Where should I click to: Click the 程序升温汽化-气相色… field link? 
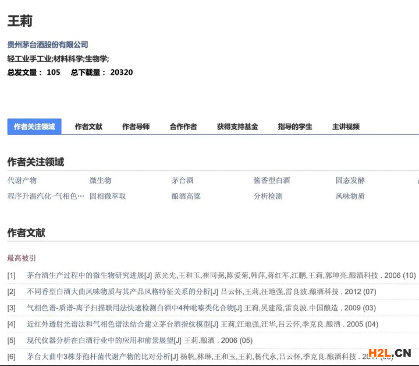(46, 196)
